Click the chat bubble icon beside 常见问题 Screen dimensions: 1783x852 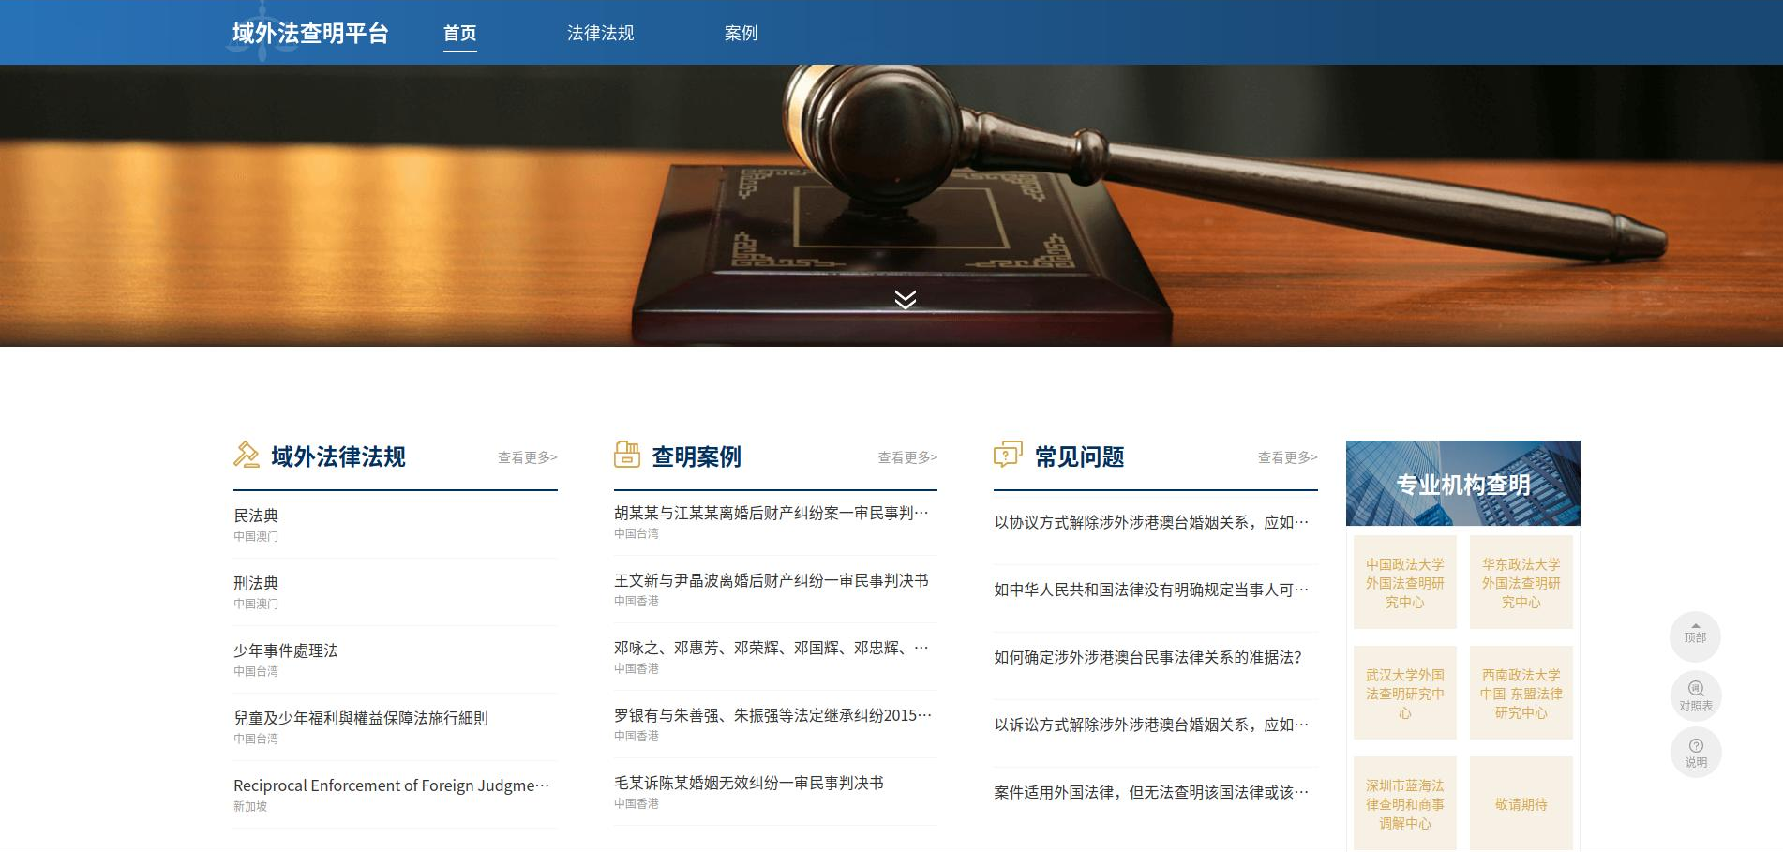coord(1006,455)
